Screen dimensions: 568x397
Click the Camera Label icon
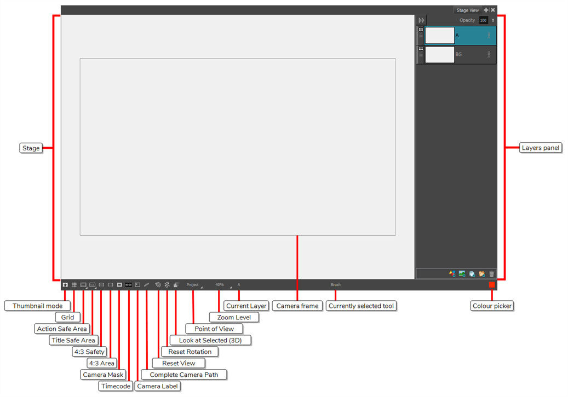[138, 285]
